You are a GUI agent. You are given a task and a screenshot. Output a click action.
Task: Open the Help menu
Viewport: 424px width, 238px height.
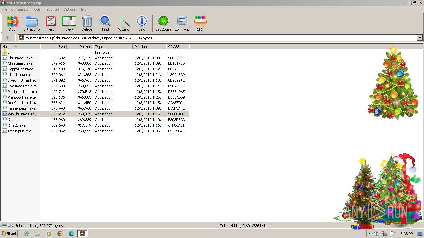tap(83, 9)
